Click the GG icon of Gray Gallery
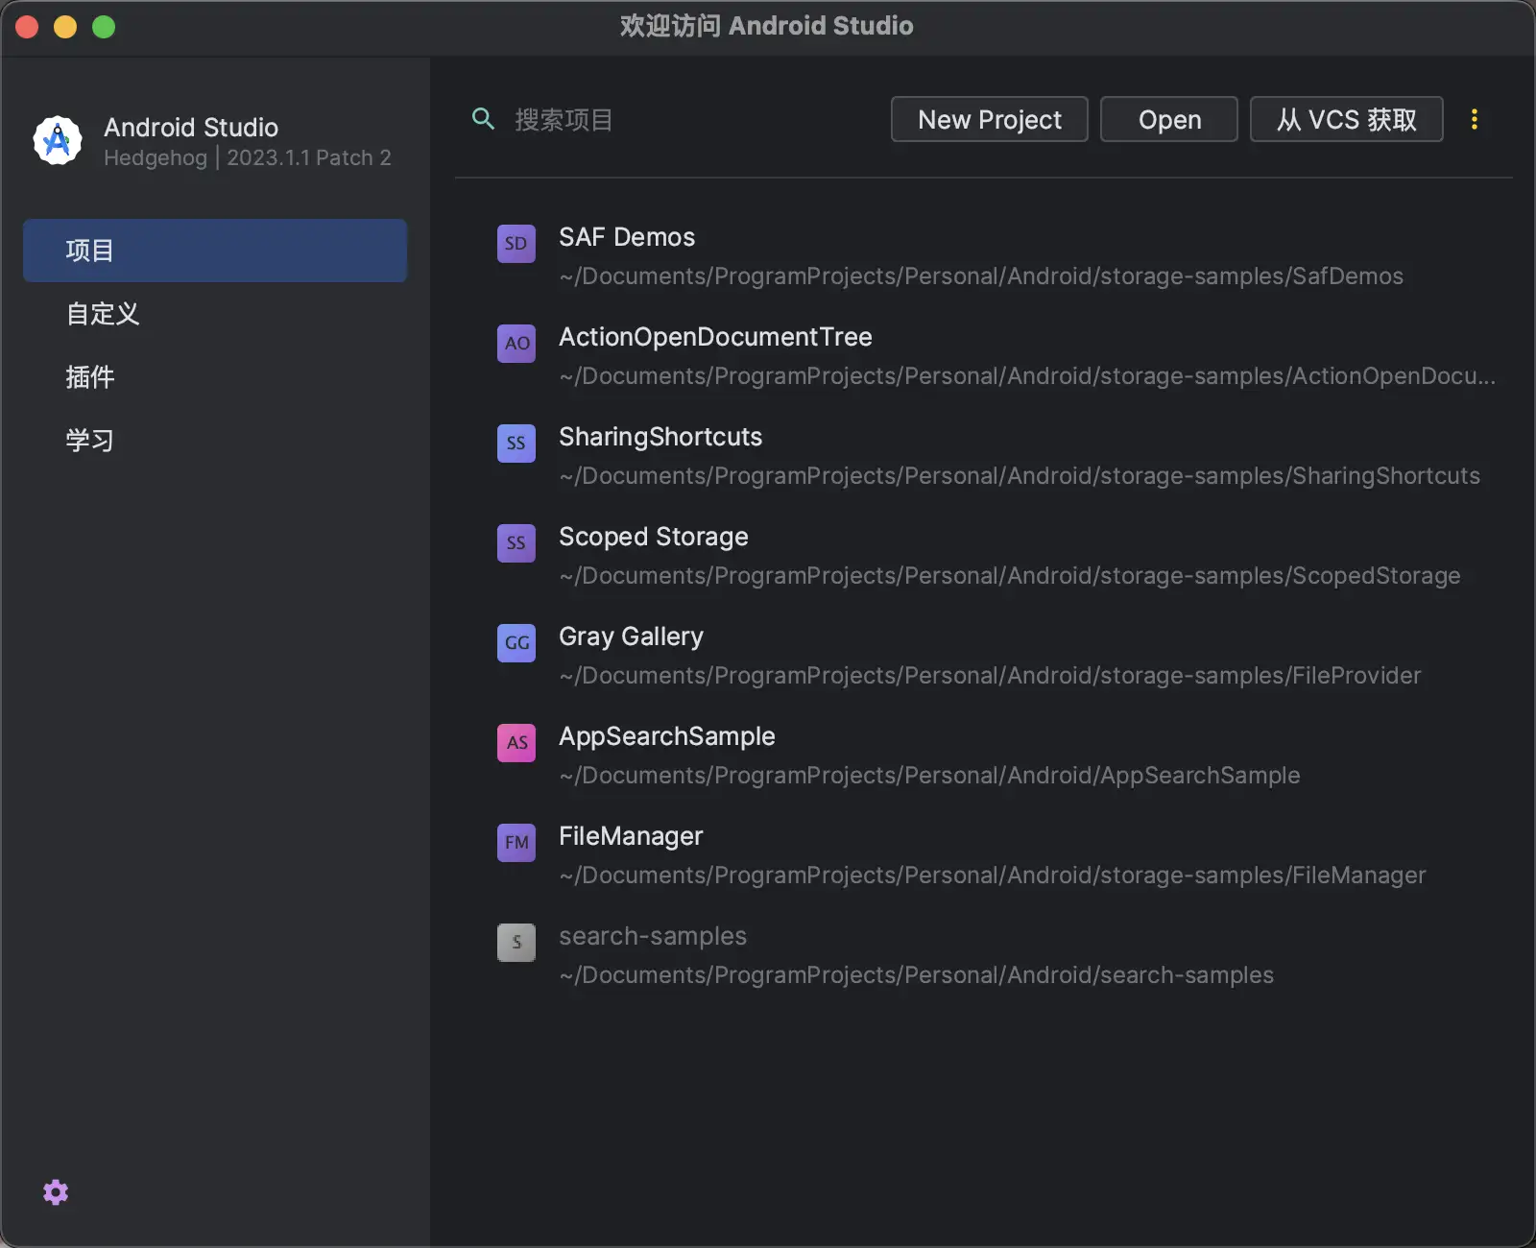 click(516, 642)
